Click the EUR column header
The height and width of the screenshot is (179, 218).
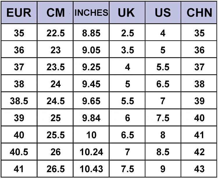pos(19,13)
